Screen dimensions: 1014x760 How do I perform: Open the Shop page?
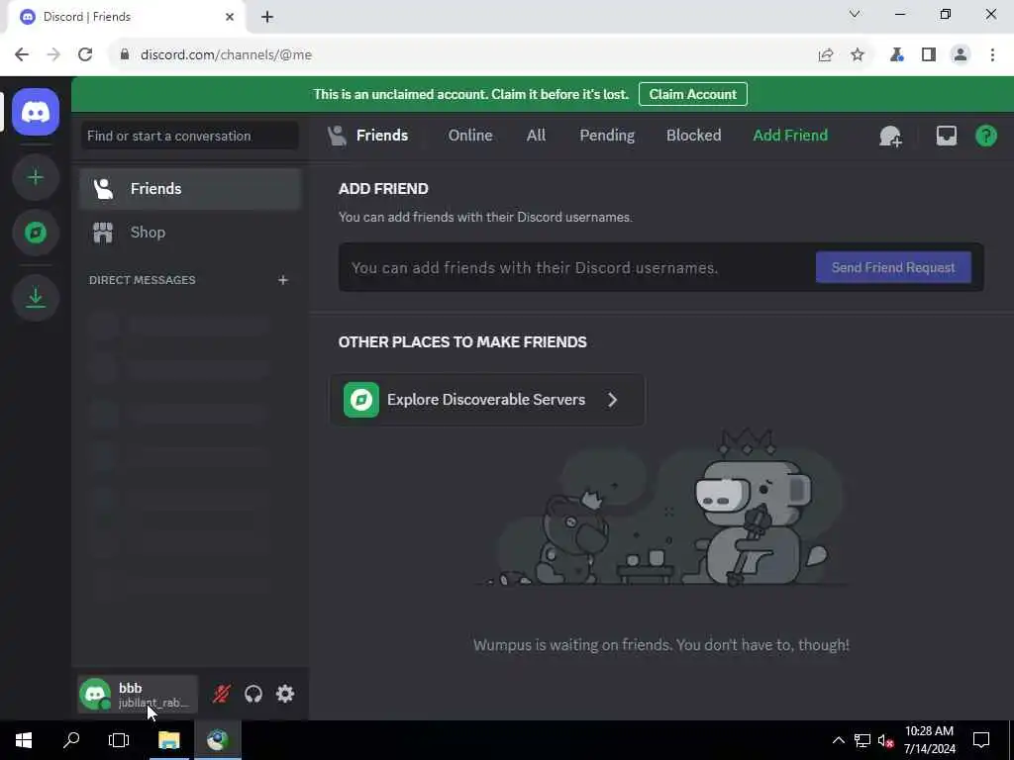click(190, 232)
